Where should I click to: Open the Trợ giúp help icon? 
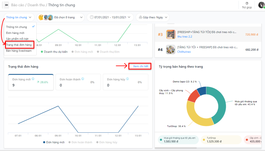point(247,5)
